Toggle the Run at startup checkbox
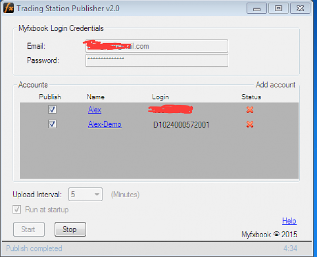The height and width of the screenshot is (257, 317). (x=17, y=209)
